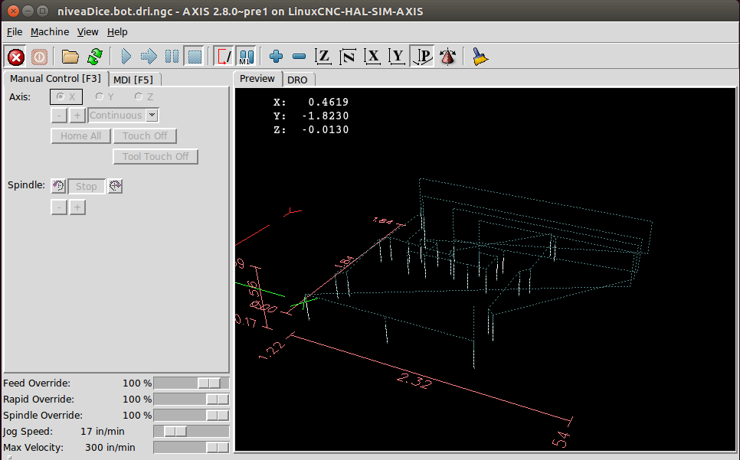
Task: Click the Z: -0.0130 position readout
Action: (311, 129)
